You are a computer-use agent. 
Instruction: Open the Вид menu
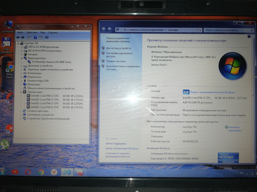(x=43, y=32)
